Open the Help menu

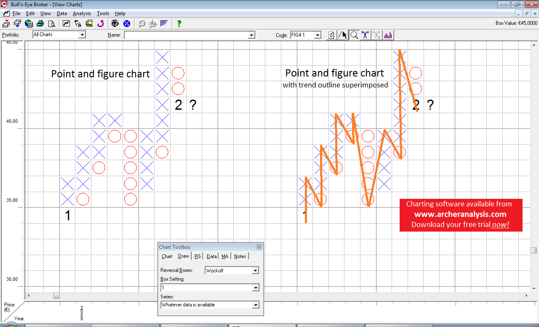point(120,13)
